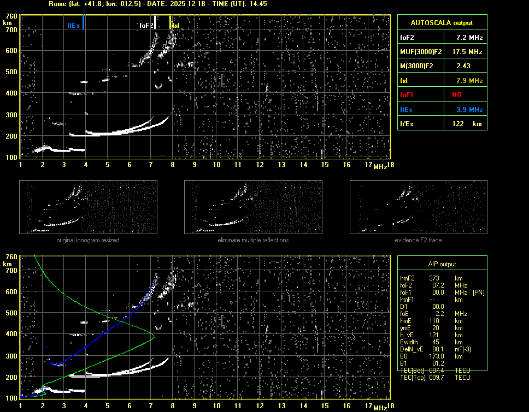Screen dimensions: 529x412
Task: Select the M(3000)F2 2.43 value
Action: click(x=465, y=65)
